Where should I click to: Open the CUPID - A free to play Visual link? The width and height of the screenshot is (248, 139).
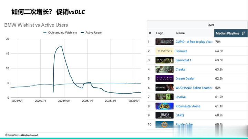194,42
